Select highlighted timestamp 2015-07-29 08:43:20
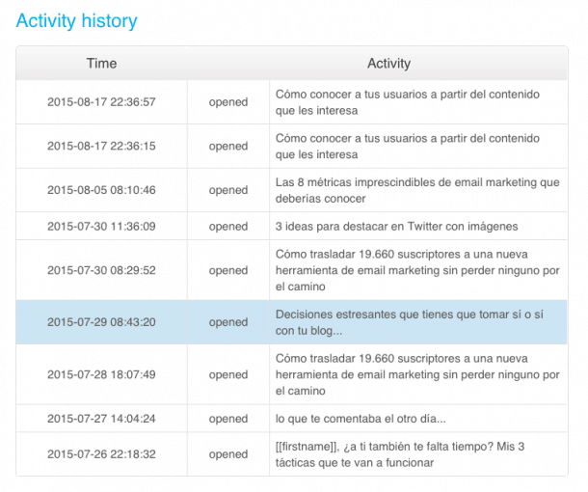The image size is (588, 492). pos(101,322)
